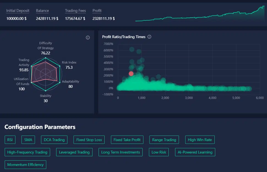Choose the Fixed Stop Loss tag
The height and width of the screenshot is (172, 267).
pos(89,140)
